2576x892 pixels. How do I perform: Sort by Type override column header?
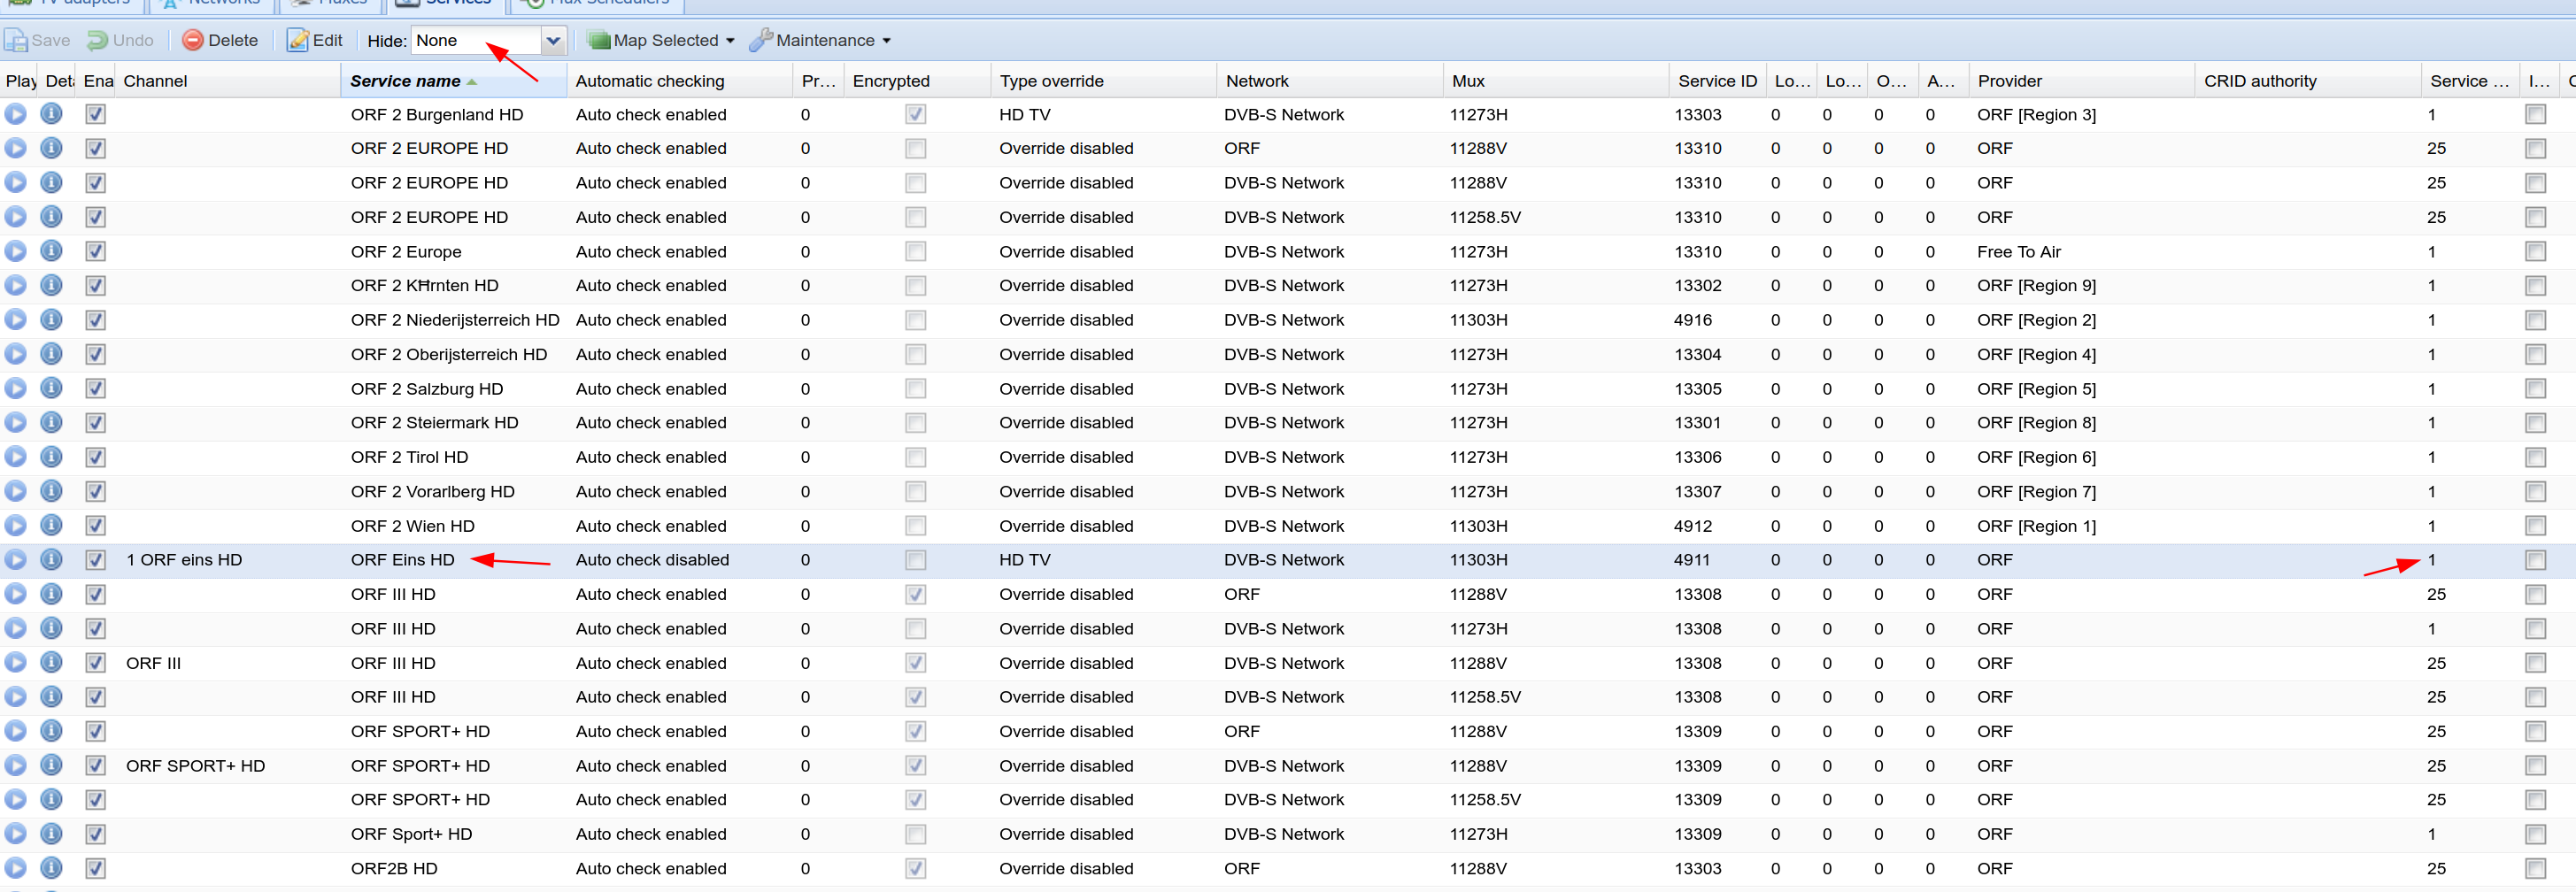(x=1104, y=81)
